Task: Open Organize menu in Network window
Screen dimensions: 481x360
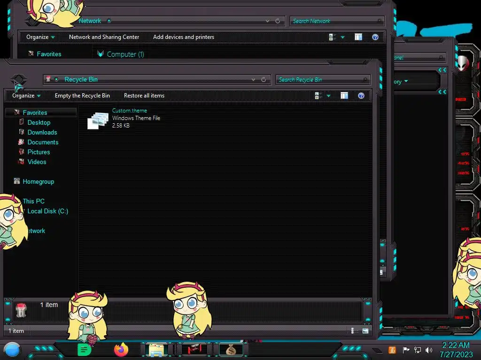Action: 40,37
